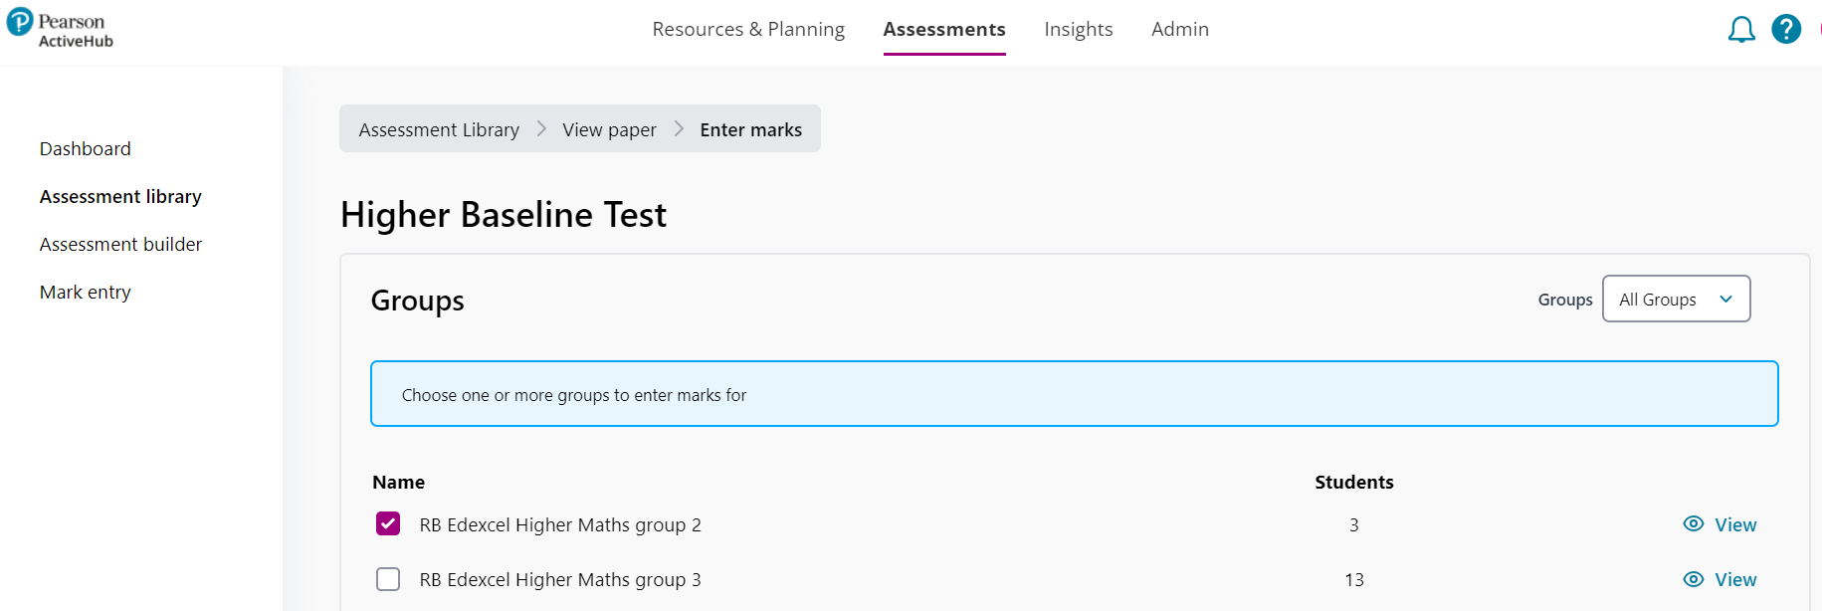
Task: Switch to the Insights tab
Action: click(1078, 30)
